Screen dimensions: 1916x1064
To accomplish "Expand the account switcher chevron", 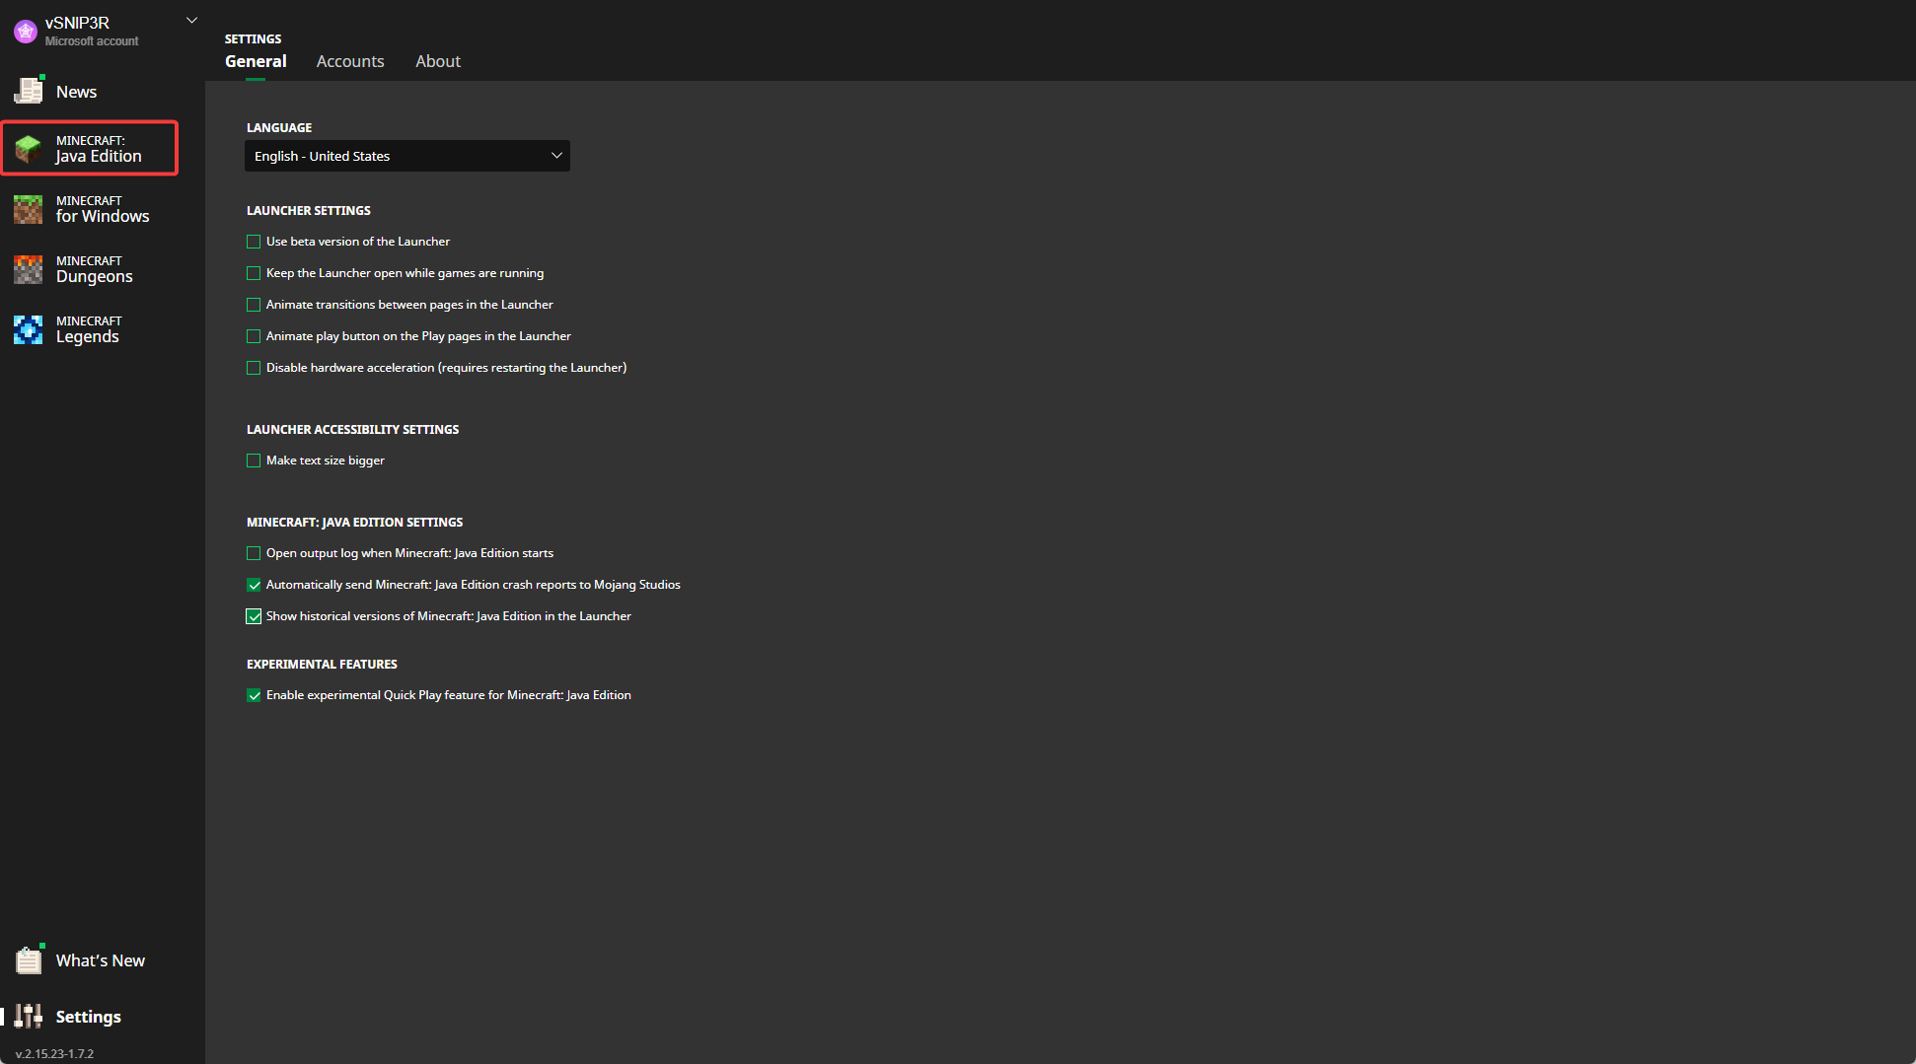I will pyautogui.click(x=192, y=21).
